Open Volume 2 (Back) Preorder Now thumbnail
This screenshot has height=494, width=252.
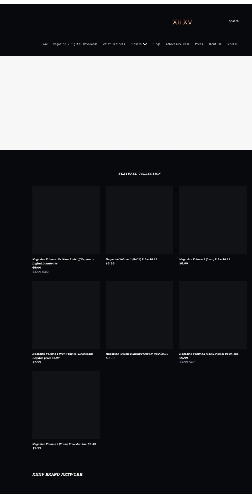pyautogui.click(x=139, y=315)
